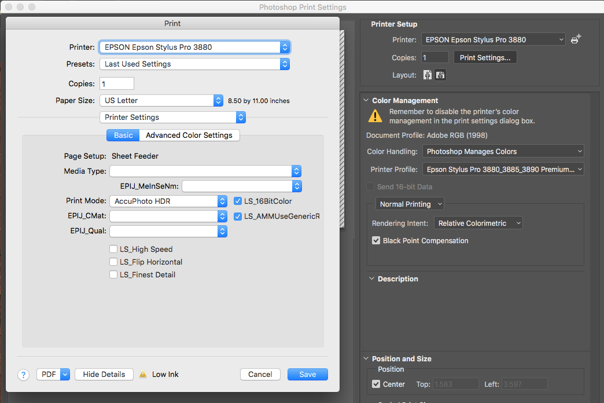Select landscape layout orientation icon

[x=440, y=75]
